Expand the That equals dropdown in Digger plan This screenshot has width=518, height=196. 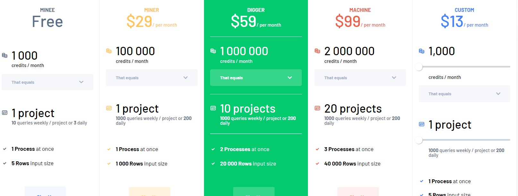(x=256, y=78)
